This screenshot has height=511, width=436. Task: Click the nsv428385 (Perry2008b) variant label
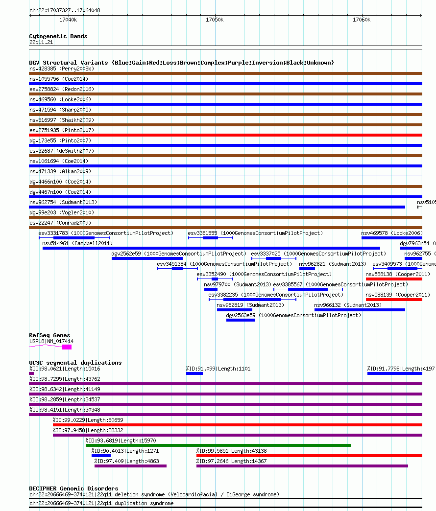pos(62,69)
